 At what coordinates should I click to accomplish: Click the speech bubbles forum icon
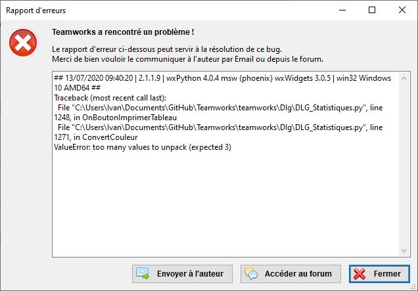click(x=251, y=273)
